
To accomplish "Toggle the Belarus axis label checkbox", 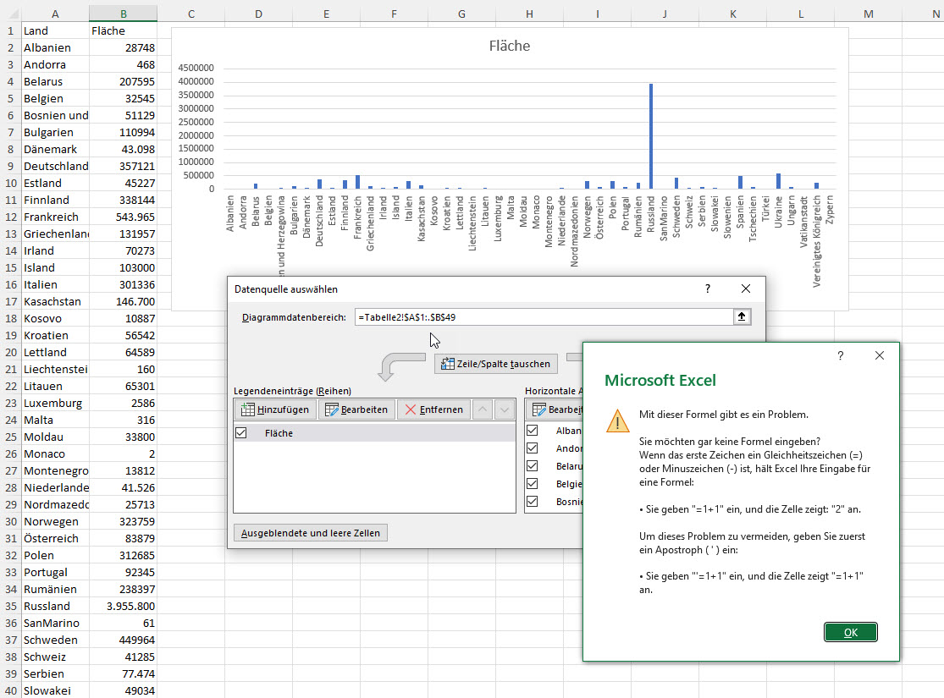I will tap(533, 466).
